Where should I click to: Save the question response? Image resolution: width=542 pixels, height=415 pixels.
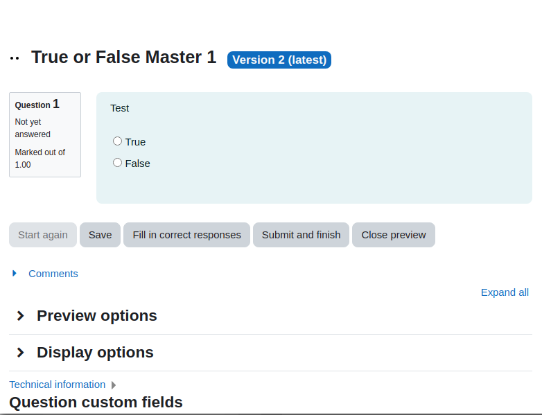tap(100, 235)
